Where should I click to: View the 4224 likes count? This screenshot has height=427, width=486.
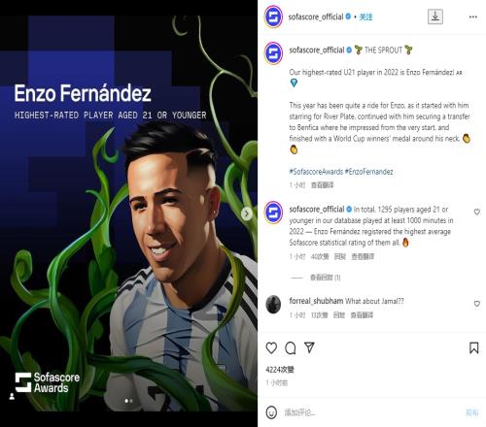click(280, 370)
